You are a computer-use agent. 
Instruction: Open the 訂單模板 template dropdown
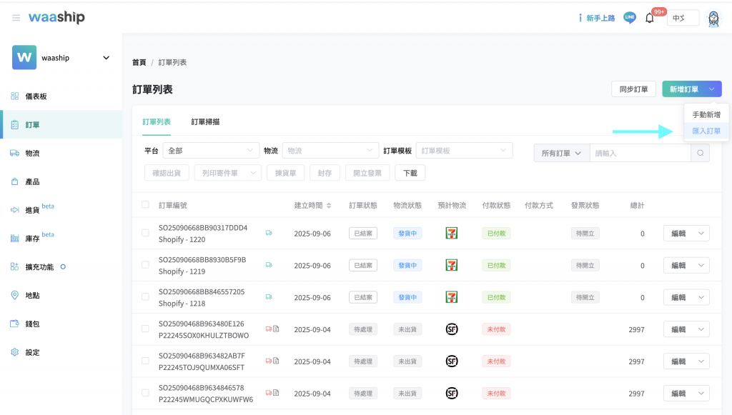pos(464,151)
